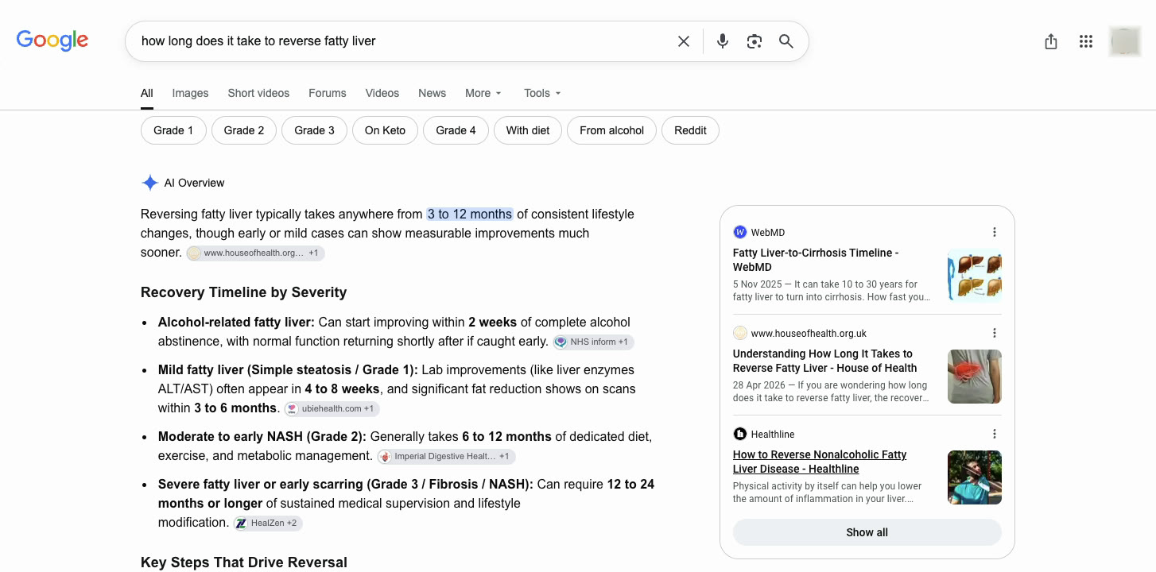This screenshot has height=572, width=1156.
Task: Switch to the Images tab
Action: [x=191, y=93]
